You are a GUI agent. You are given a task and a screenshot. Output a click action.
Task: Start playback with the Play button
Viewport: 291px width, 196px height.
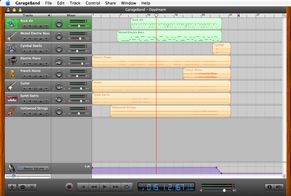pyautogui.click(x=105, y=187)
